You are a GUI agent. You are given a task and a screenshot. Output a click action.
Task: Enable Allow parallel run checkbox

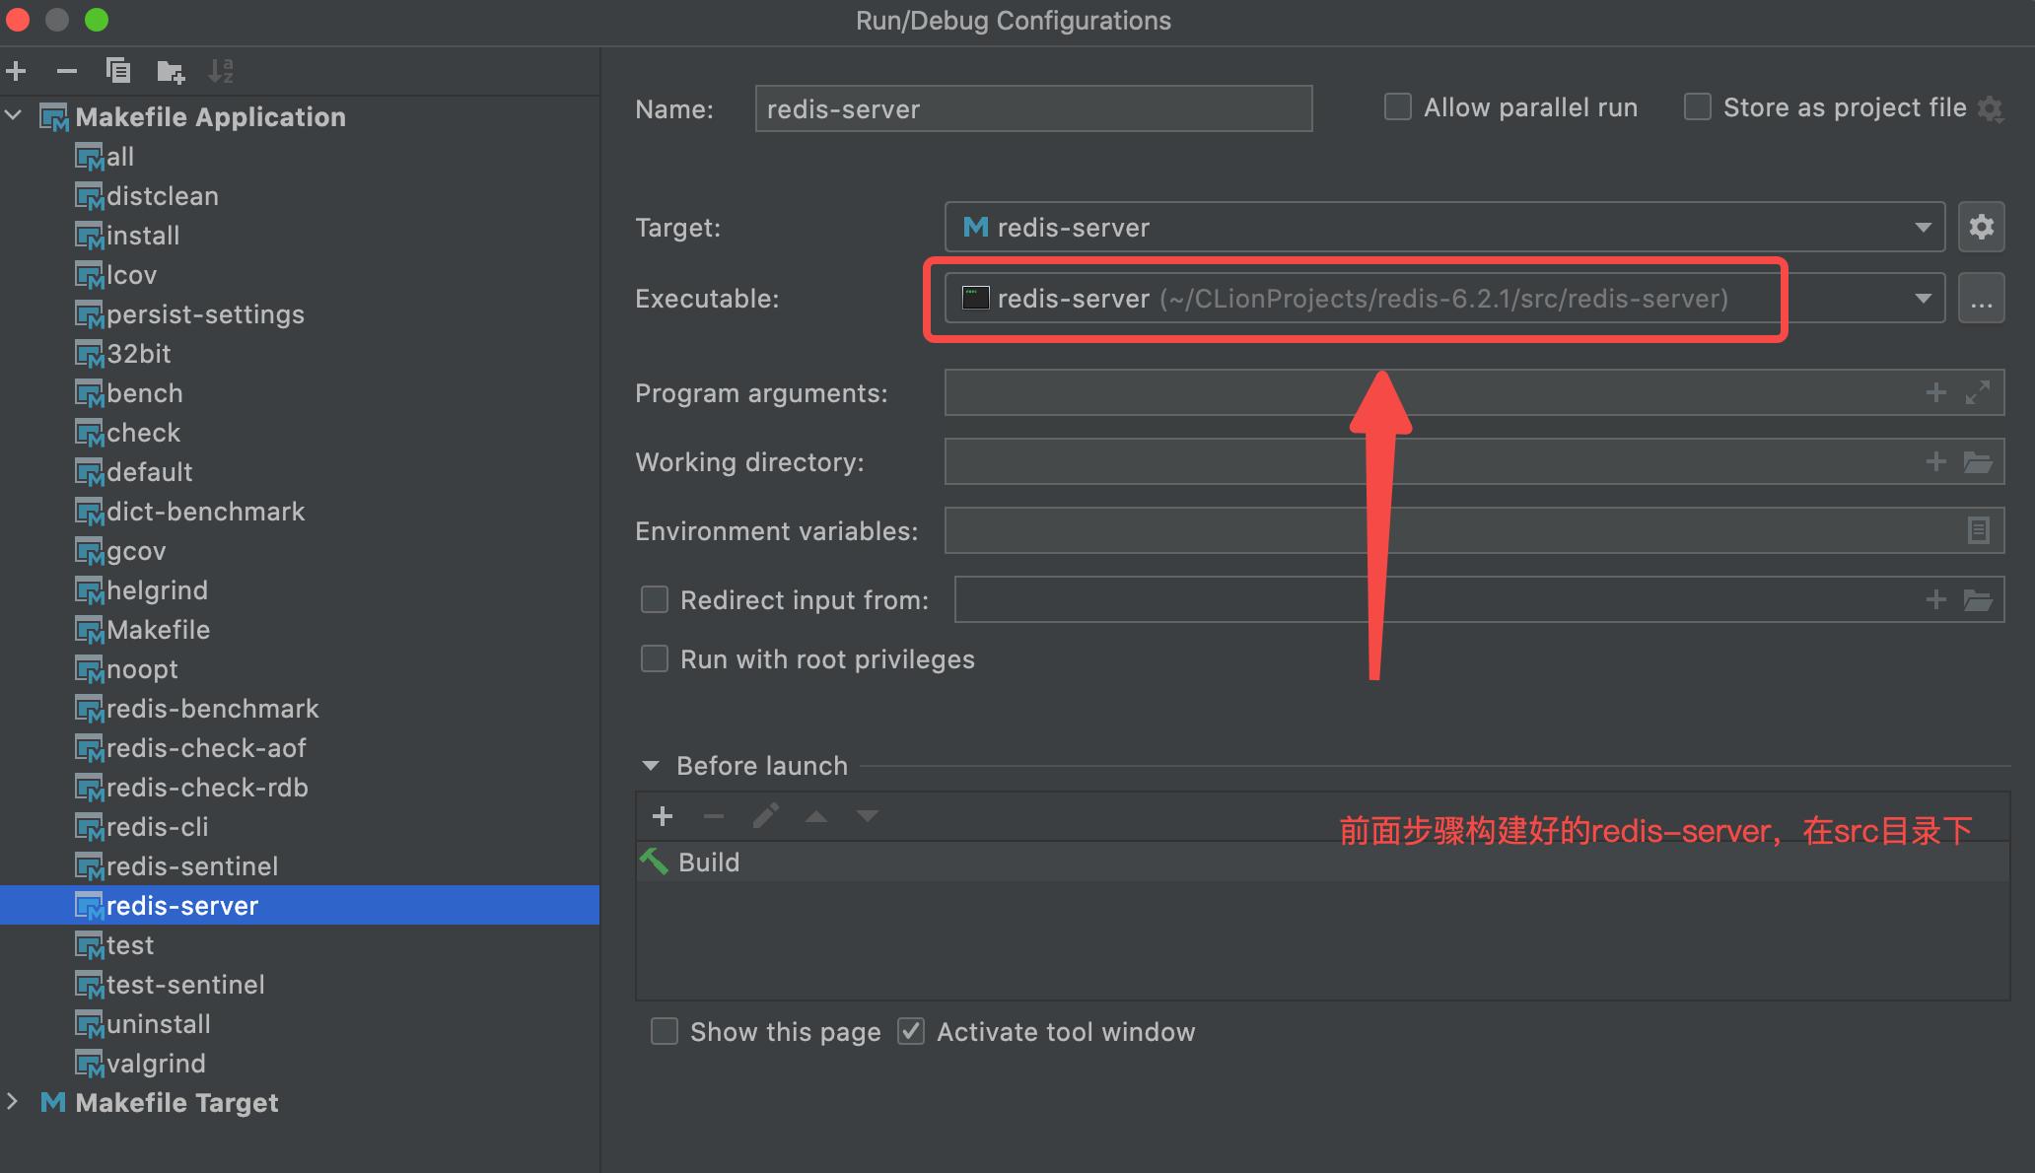1398,107
